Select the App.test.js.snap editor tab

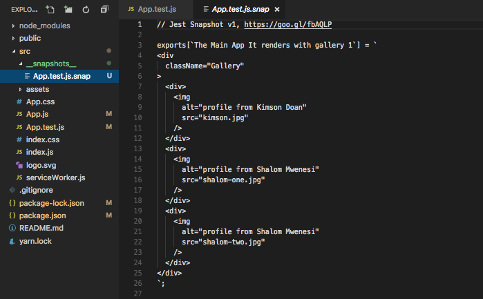coord(240,9)
